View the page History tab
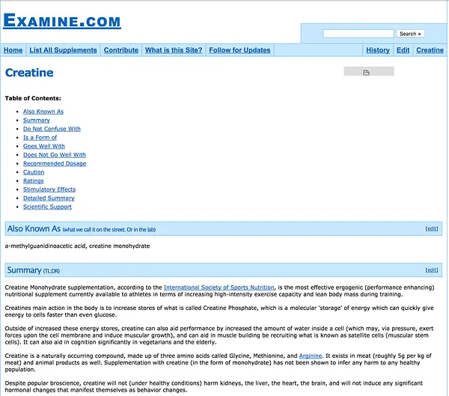The height and width of the screenshot is (396, 449). 378,50
